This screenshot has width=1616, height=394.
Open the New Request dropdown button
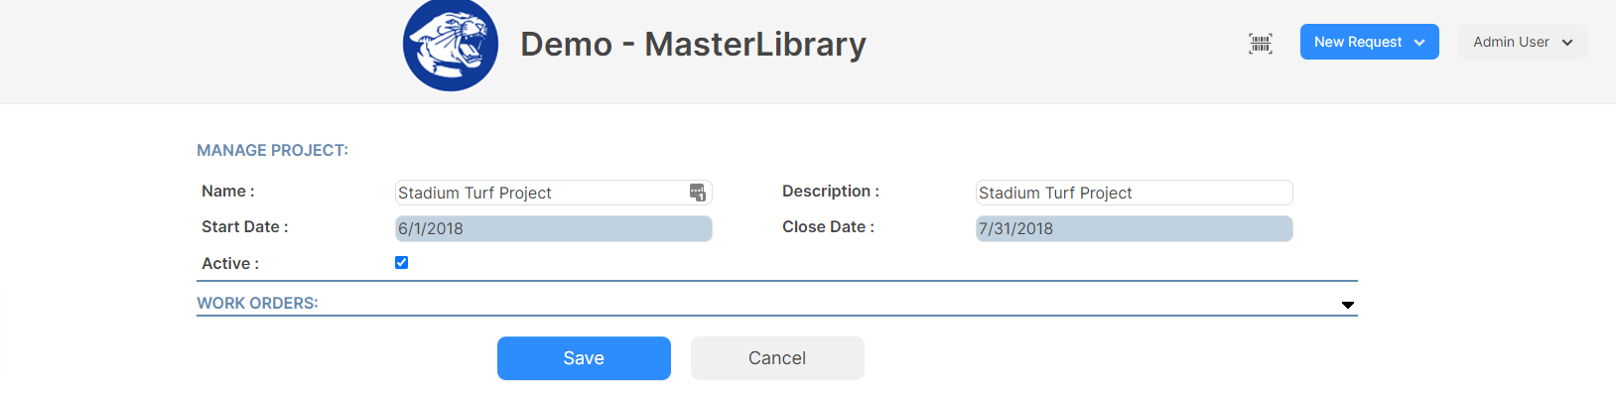click(1369, 42)
